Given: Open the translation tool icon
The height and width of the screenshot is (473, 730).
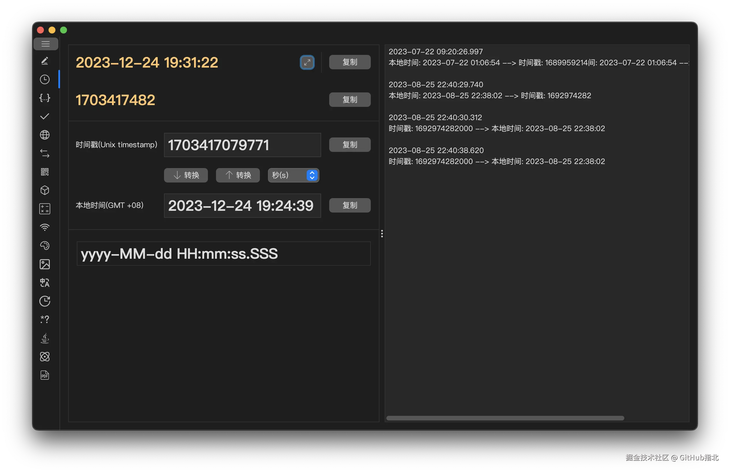Looking at the screenshot, I should [45, 282].
